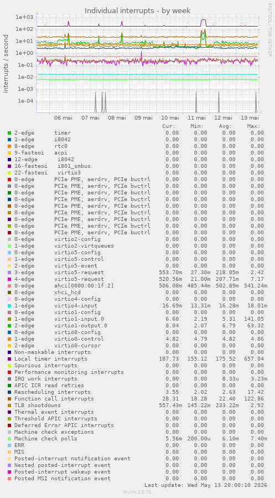Image resolution: width=275 pixels, height=498 pixels.
Task: Click the RRDTOOL / TOBI OETIKER watermark
Action: [269, 30]
